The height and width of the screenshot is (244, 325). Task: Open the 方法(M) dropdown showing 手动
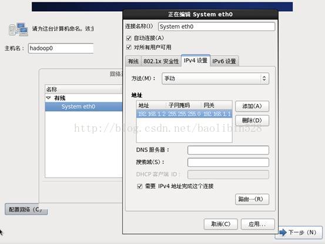(215, 78)
